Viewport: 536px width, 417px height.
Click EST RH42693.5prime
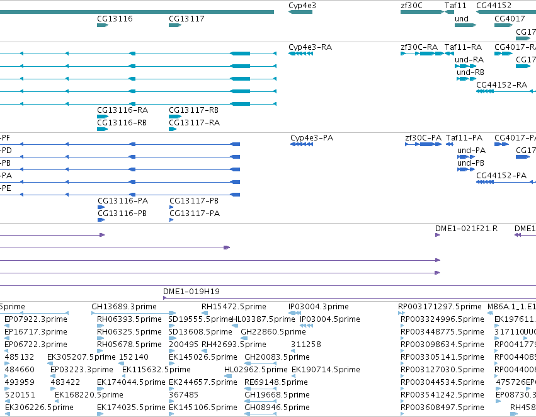[234, 345]
